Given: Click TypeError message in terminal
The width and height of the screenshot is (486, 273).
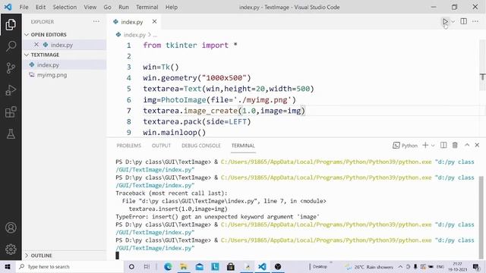Looking at the screenshot, I should coord(217,217).
